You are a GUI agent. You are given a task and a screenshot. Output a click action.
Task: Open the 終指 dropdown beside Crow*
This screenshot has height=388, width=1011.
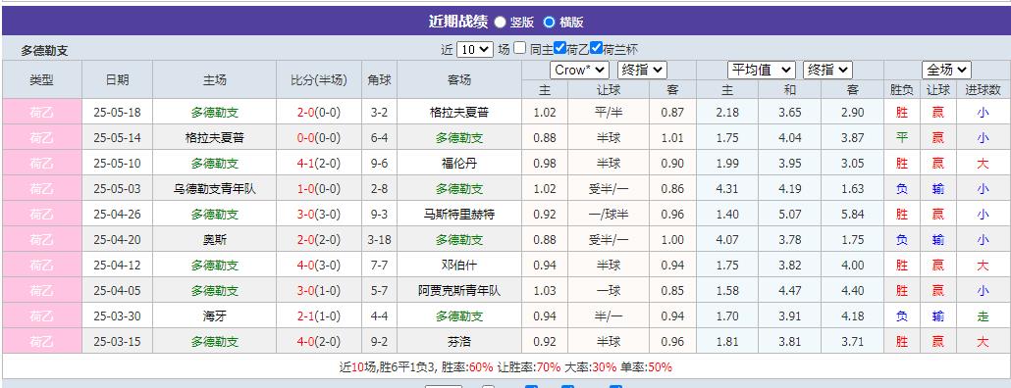642,71
